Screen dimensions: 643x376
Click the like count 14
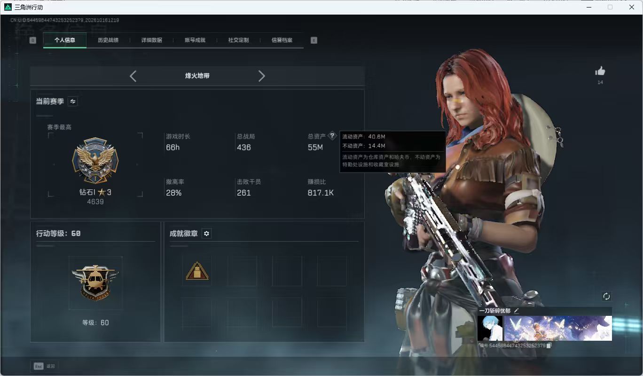click(x=600, y=82)
